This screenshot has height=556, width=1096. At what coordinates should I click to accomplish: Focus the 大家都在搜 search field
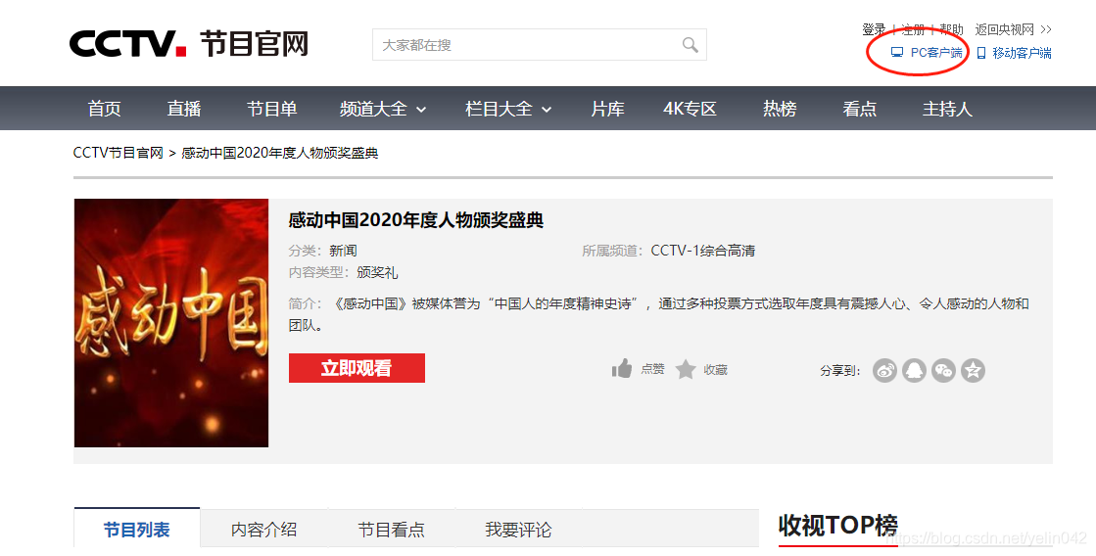pyautogui.click(x=540, y=45)
